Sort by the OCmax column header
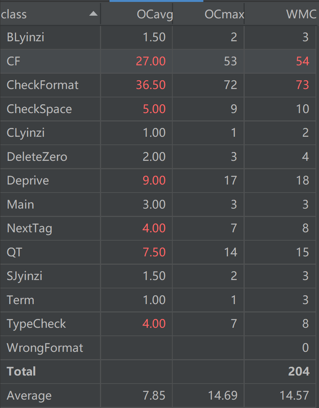Viewport: 319px width, 408px height. pos(224,15)
